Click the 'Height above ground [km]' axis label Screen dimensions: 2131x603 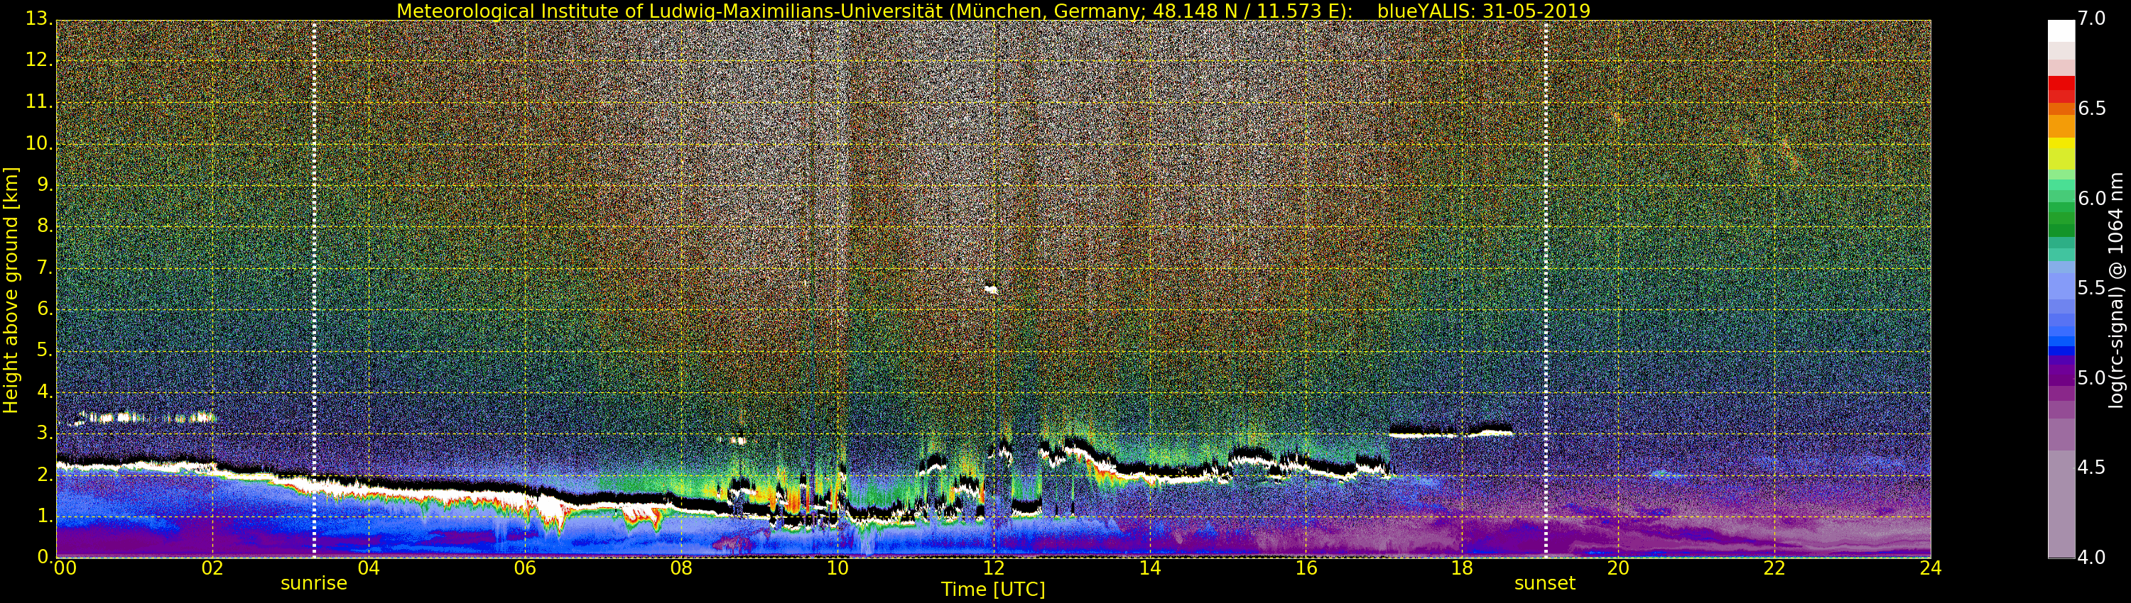pos(11,290)
